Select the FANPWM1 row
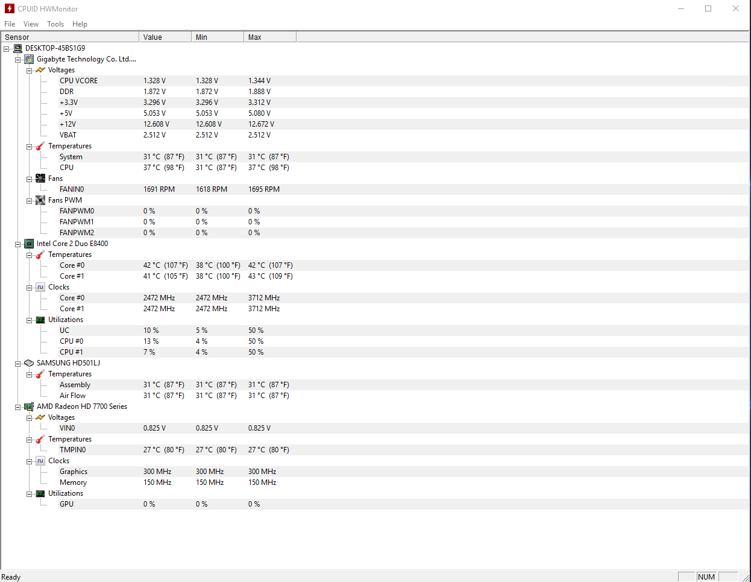Image resolution: width=751 pixels, height=582 pixels. point(403,222)
